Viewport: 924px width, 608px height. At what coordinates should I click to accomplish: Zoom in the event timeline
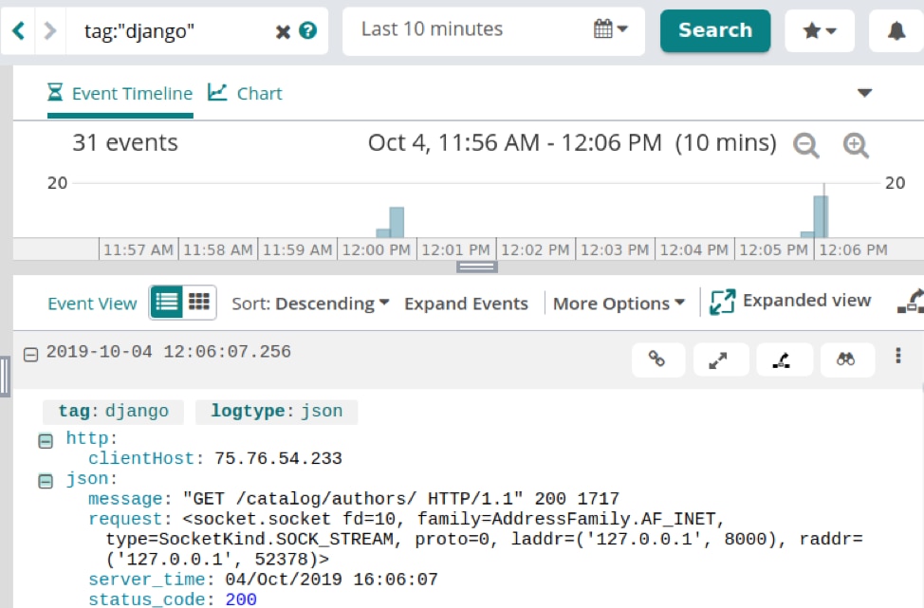coord(856,145)
